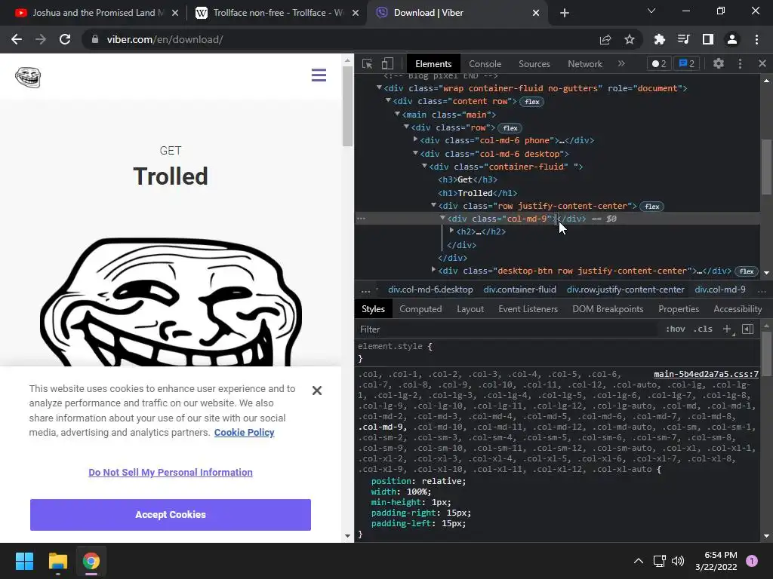Click Do Not Sell My Personal Information
Viewport: 773px width, 579px height.
(171, 472)
